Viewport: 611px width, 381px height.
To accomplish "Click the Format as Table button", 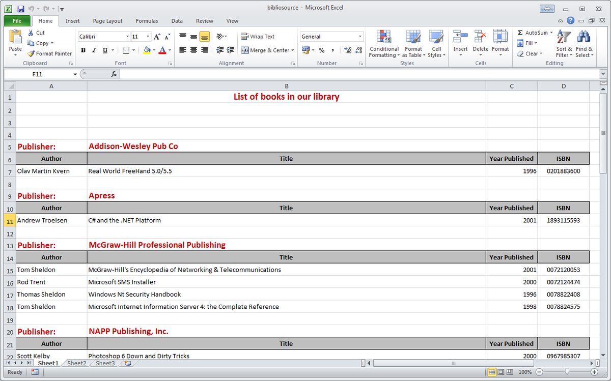I will pos(413,44).
